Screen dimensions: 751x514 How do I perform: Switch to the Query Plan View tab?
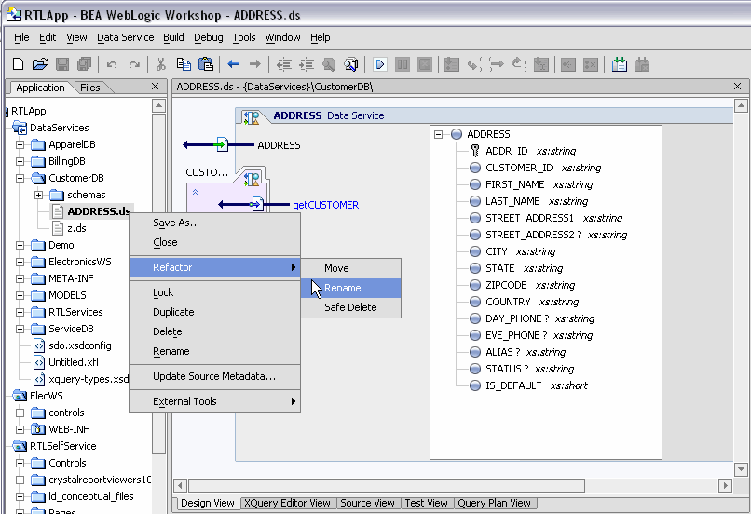coord(494,503)
